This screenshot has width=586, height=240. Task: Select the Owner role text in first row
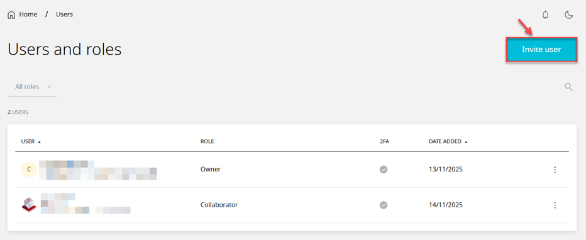[211, 169]
